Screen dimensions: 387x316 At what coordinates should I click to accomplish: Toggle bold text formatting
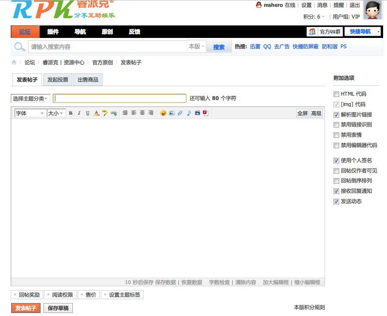click(x=71, y=113)
